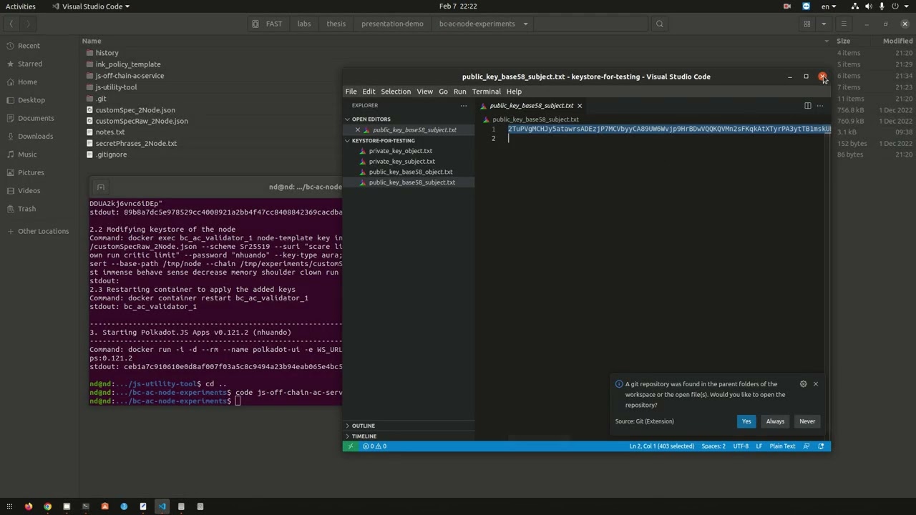Open the Terminal menu in VS Code
The height and width of the screenshot is (515, 916).
point(486,92)
